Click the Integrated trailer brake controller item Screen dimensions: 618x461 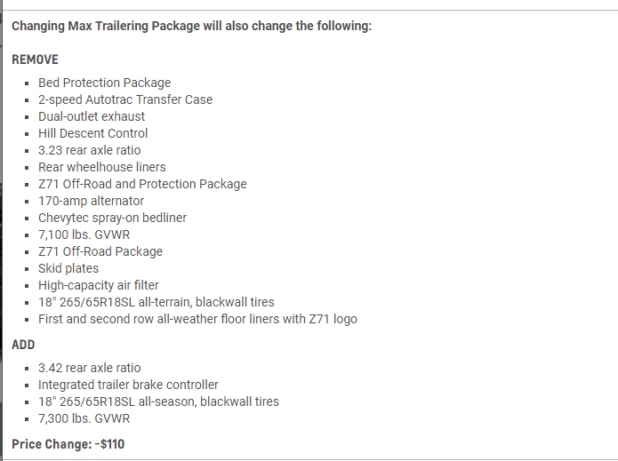128,385
